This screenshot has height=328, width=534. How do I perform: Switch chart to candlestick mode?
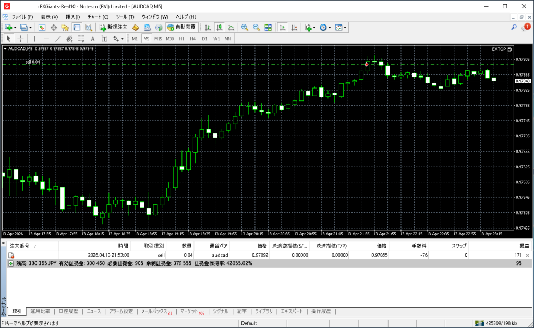[x=219, y=27]
